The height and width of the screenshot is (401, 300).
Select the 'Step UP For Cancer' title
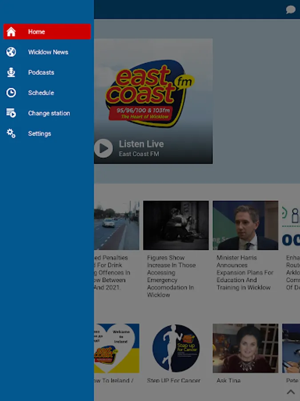(x=173, y=381)
